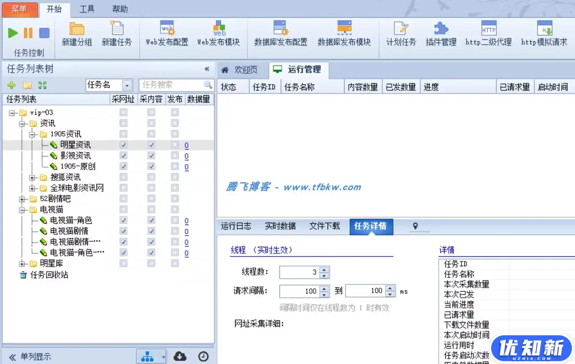Open Web发布配置 settings
Image resolution: width=575 pixels, height=364 pixels.
point(167,34)
